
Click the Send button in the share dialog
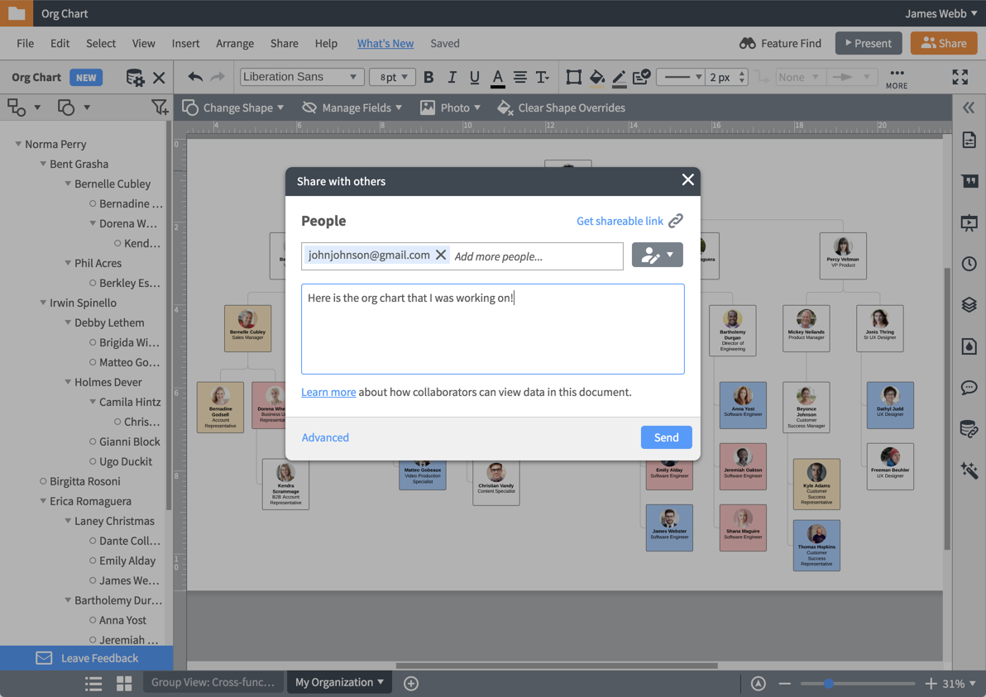click(666, 437)
